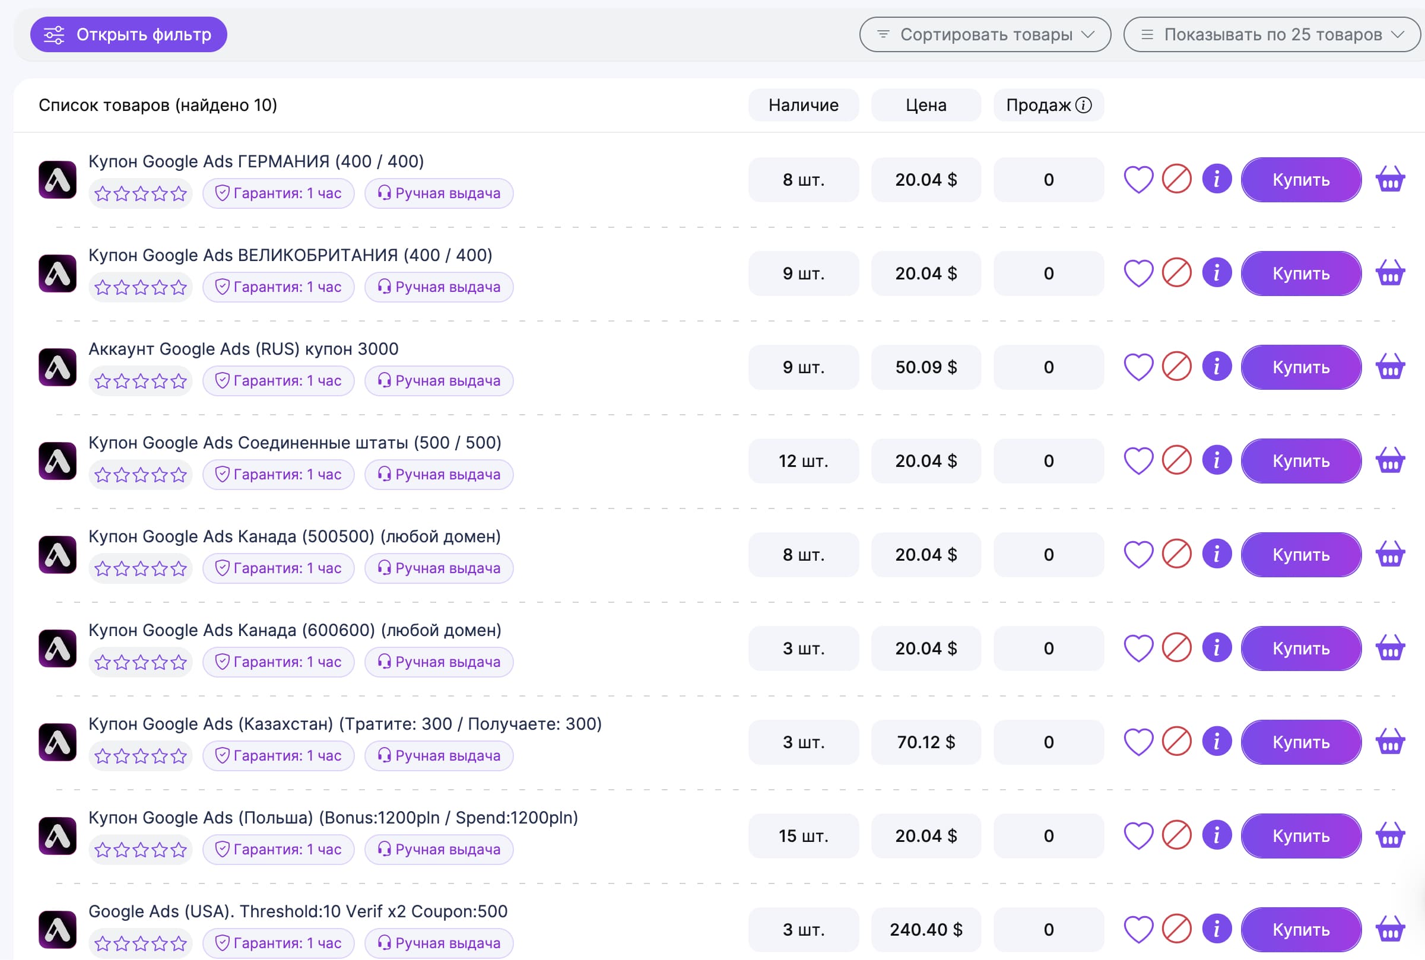Block the Google Ads (USA) Threshold:10 listing
This screenshot has height=960, width=1425.
[x=1176, y=929]
